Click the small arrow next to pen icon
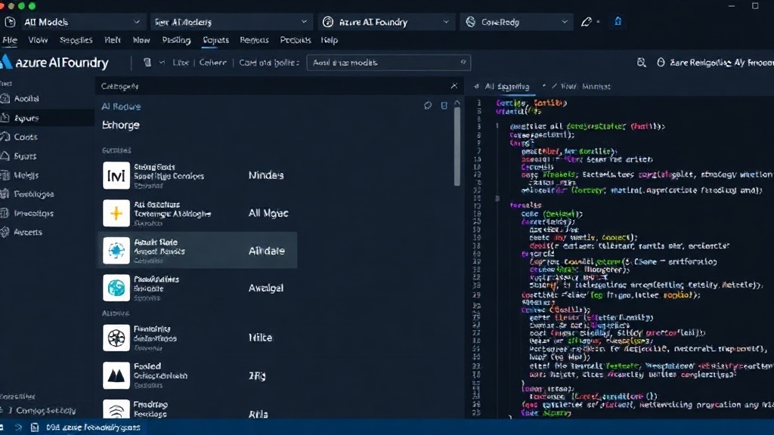This screenshot has height=435, width=774. pyautogui.click(x=598, y=22)
